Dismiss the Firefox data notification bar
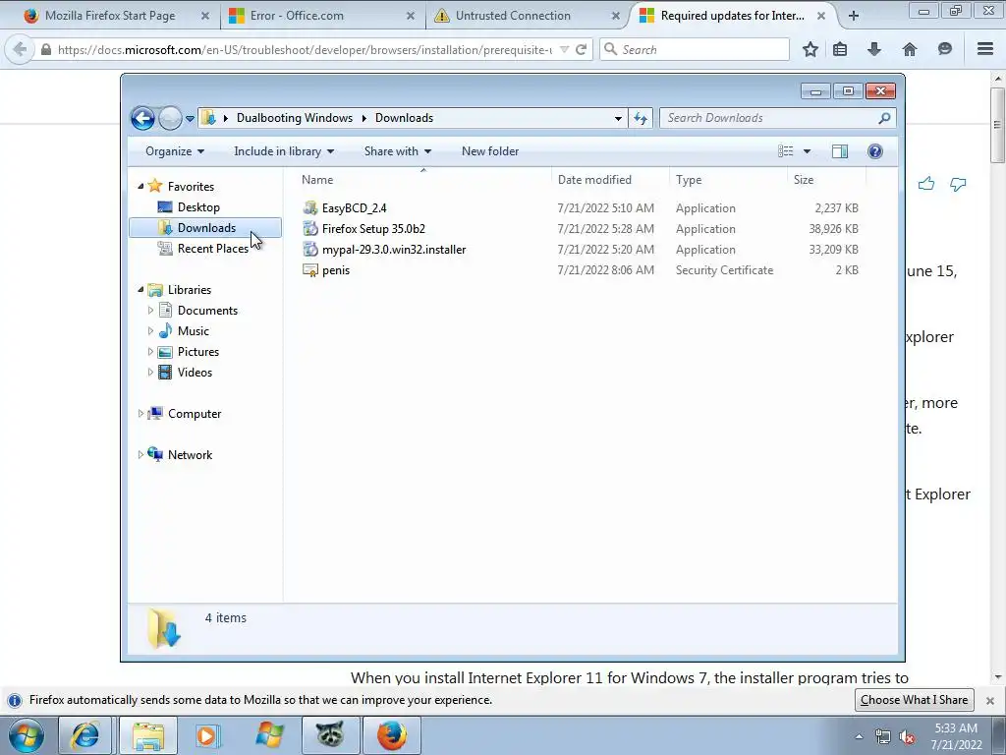Viewport: 1006px width, 755px height. 990,700
